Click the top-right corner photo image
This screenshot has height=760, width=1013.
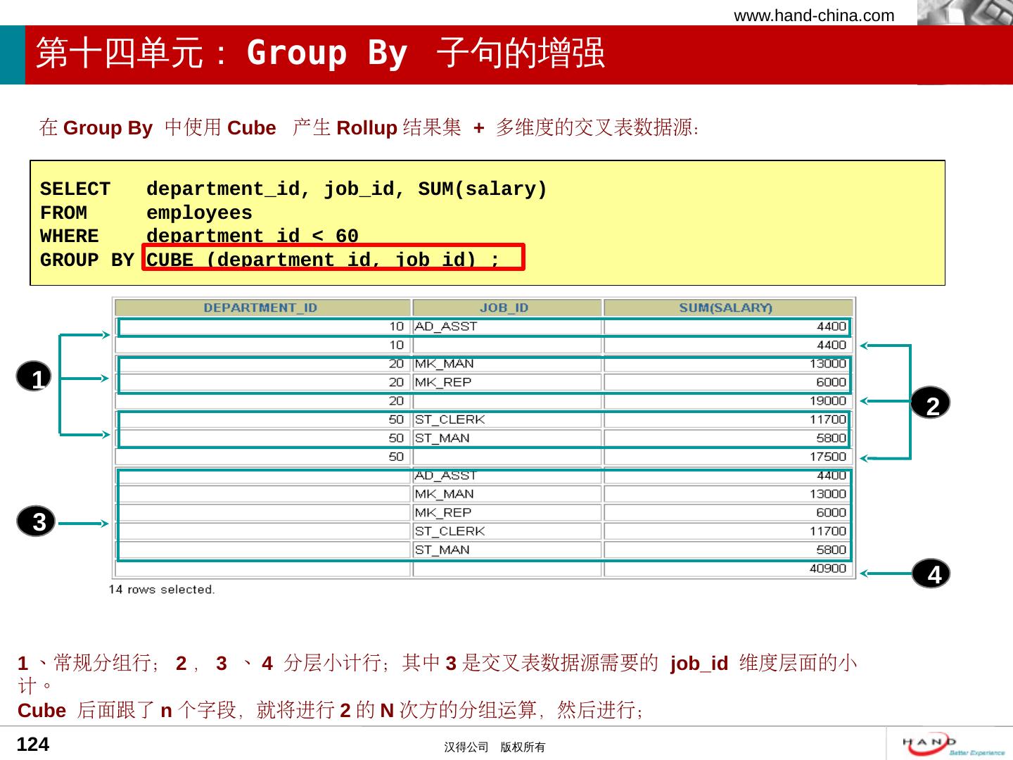tap(964, 13)
